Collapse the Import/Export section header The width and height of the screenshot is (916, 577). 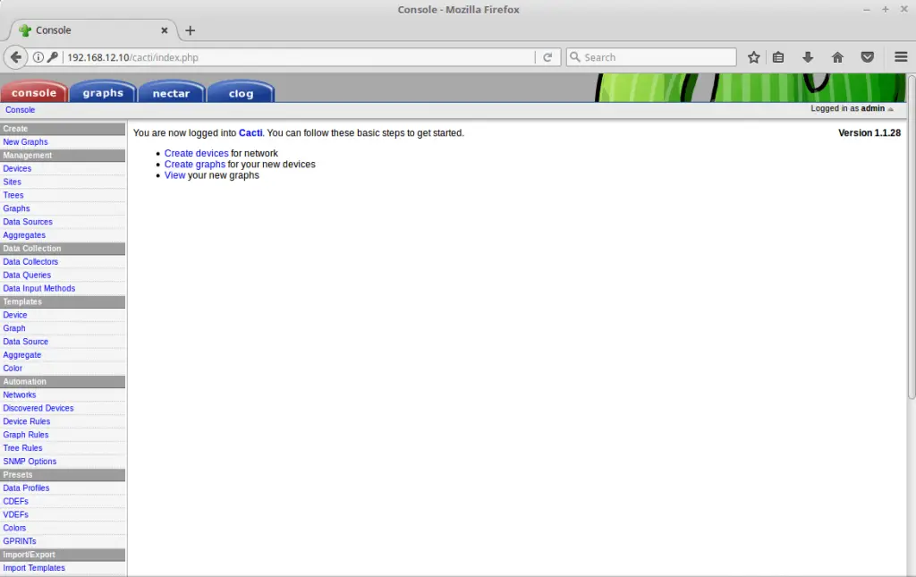[63, 555]
